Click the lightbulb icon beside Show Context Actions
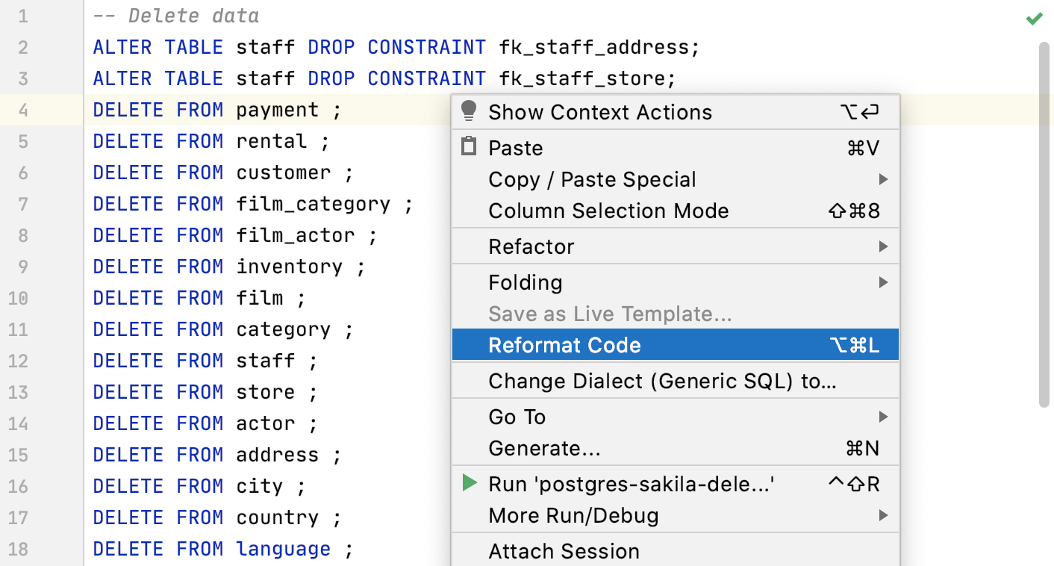Screen dimensions: 1054x566 469,112
